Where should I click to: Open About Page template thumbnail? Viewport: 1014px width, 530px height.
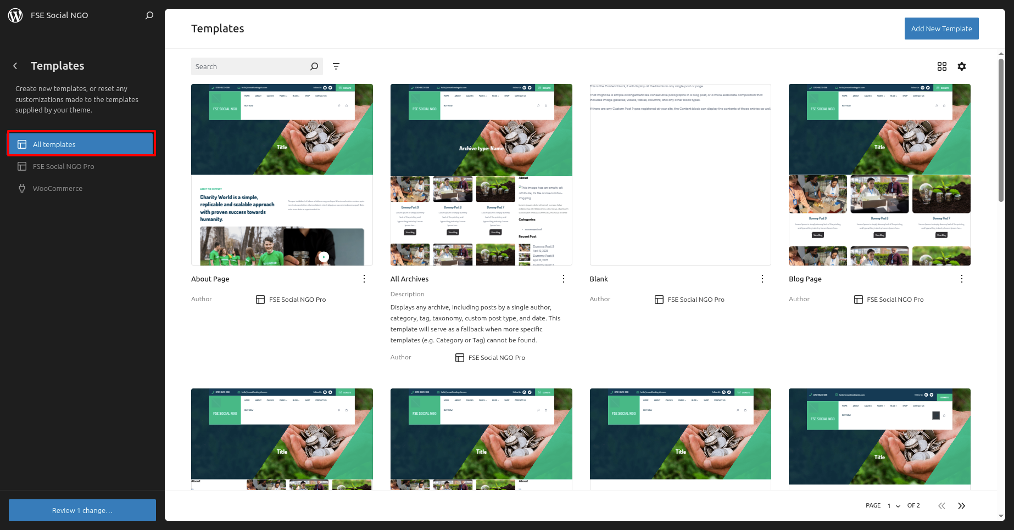click(282, 174)
